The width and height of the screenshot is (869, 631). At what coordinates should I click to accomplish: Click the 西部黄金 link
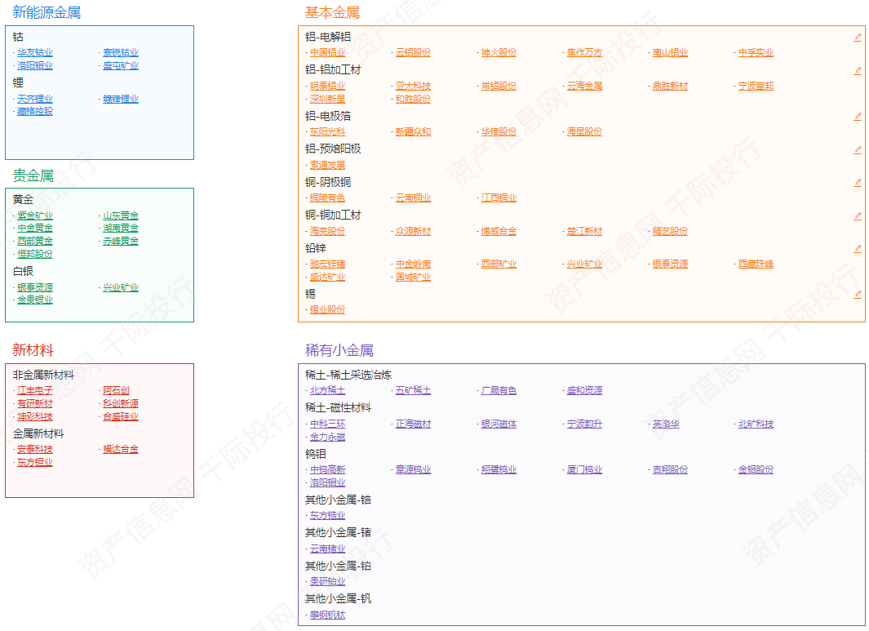(x=35, y=241)
